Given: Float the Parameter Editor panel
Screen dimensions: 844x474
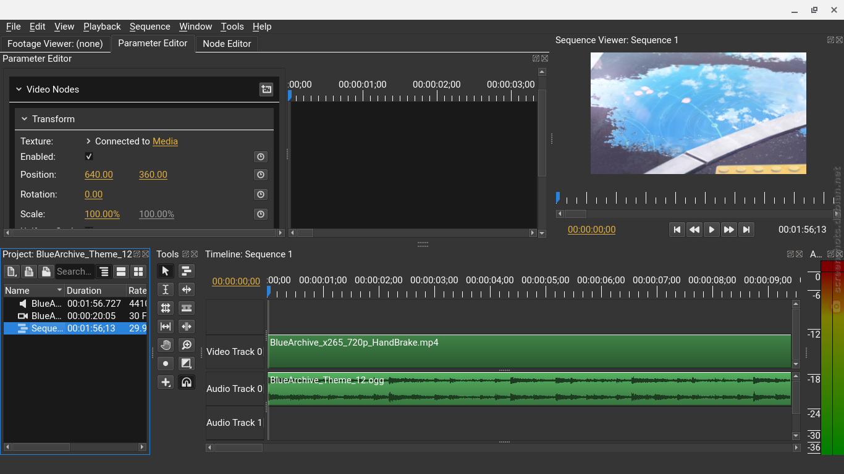Looking at the screenshot, I should pyautogui.click(x=536, y=59).
